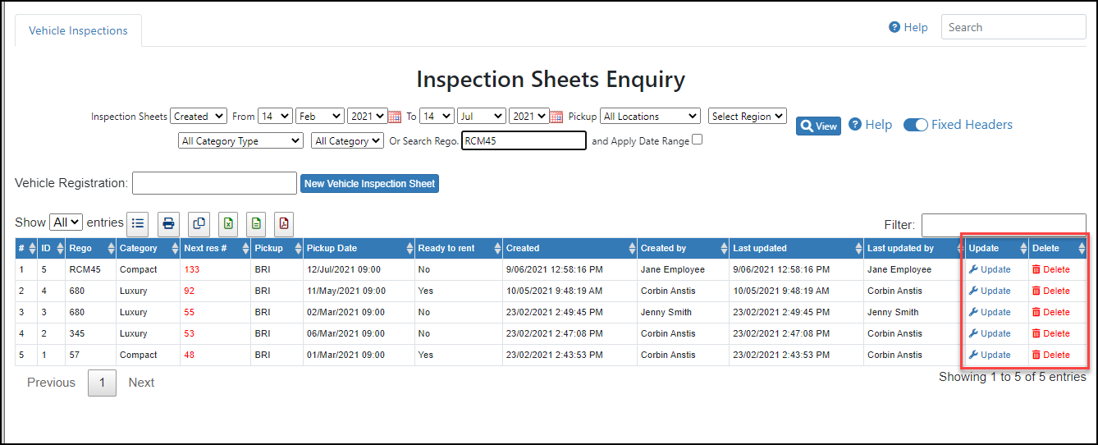Open column visibility list icon
Viewport: 1098px width, 445px height.
[139, 223]
